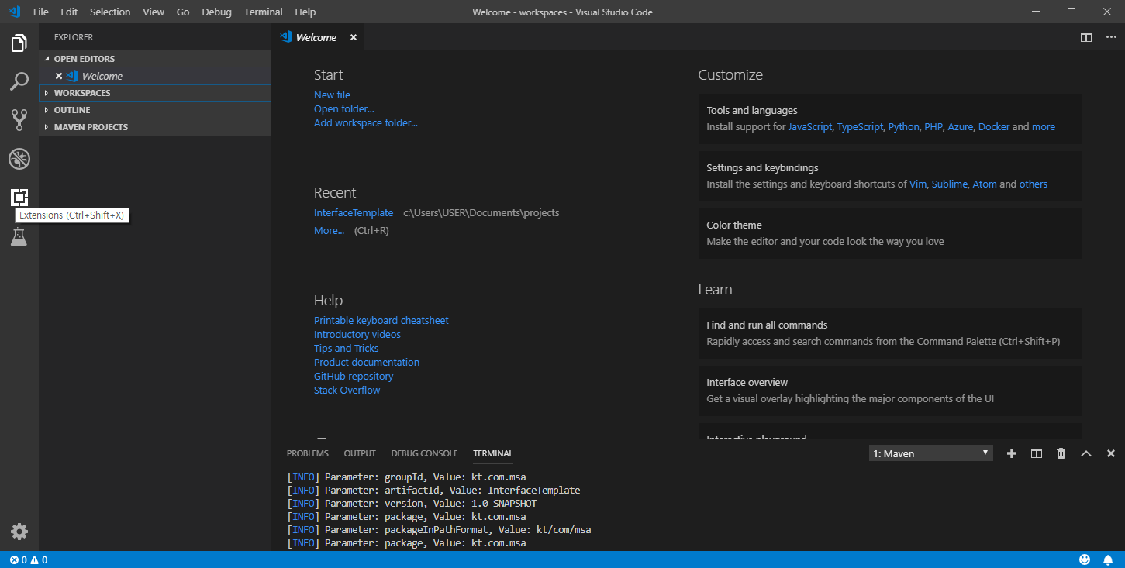Expand the Workspaces section
This screenshot has height=568, width=1125.
point(155,93)
